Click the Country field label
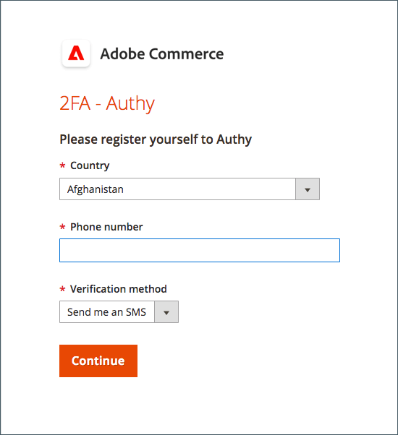 tap(90, 165)
